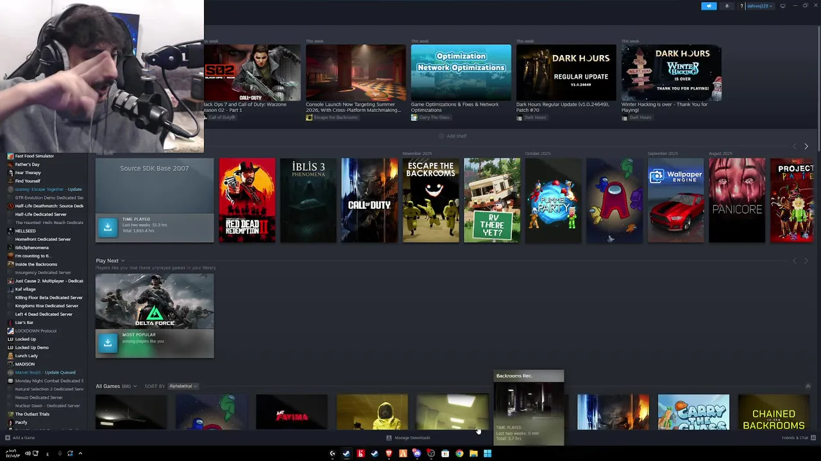Screen dimensions: 821x461
Task: Open the Delta Force Play Next card
Action: coord(155,316)
